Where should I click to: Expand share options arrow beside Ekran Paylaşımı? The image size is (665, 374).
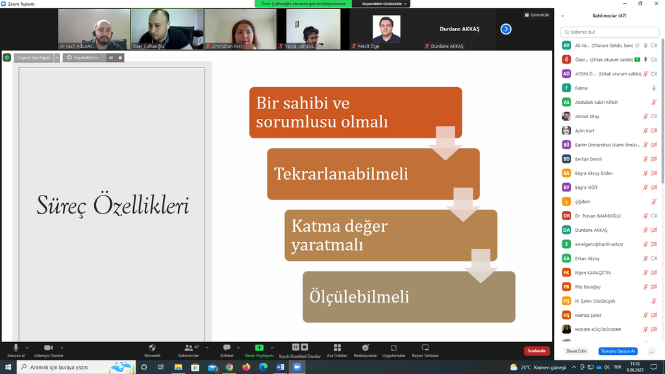coord(272,348)
